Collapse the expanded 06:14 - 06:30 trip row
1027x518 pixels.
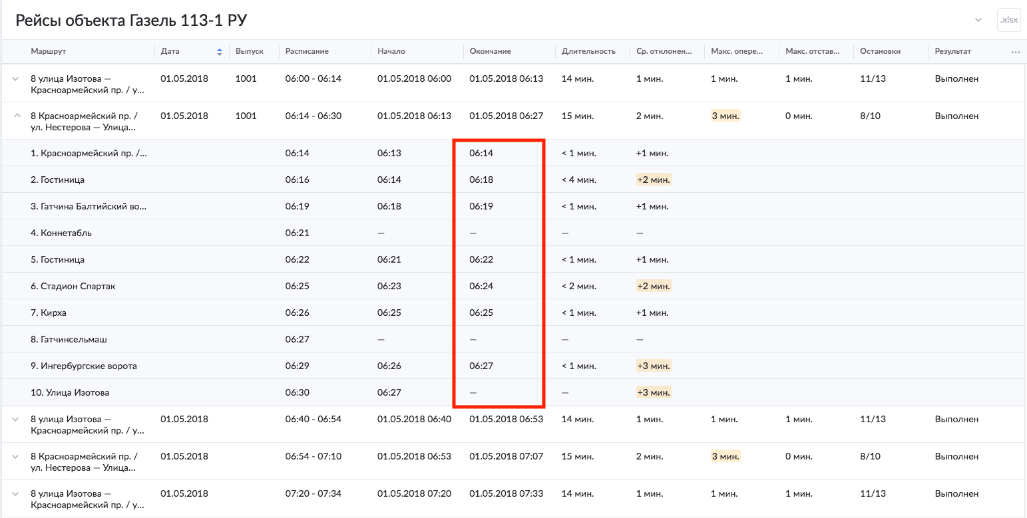[15, 116]
